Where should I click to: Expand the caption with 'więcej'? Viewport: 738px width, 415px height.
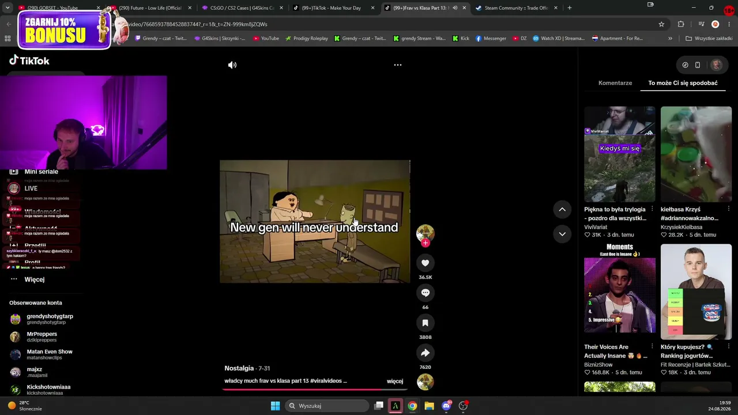click(395, 381)
